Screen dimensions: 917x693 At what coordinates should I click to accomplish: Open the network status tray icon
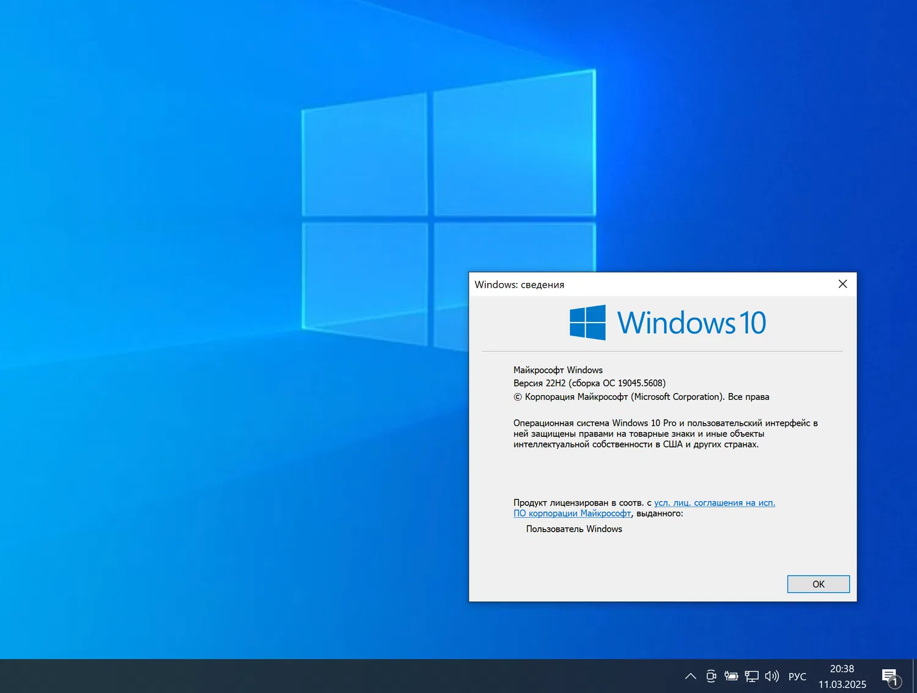click(751, 676)
